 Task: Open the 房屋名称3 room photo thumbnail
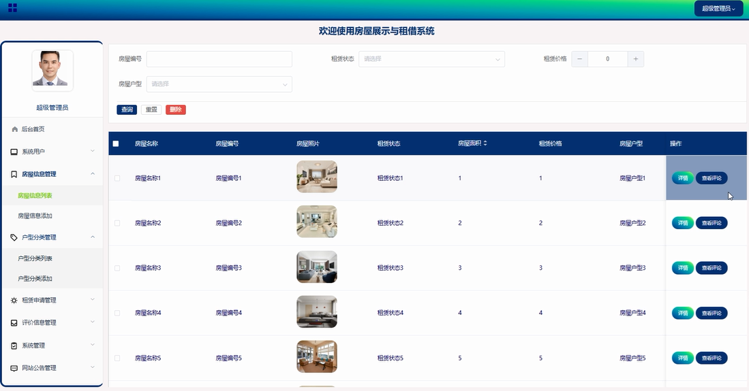pyautogui.click(x=317, y=267)
